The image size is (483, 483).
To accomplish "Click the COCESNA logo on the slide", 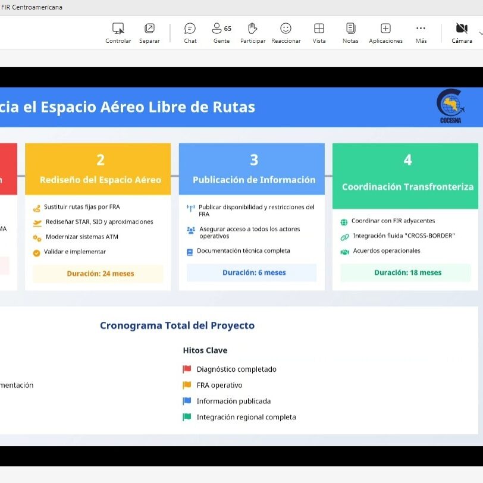I will (x=449, y=106).
